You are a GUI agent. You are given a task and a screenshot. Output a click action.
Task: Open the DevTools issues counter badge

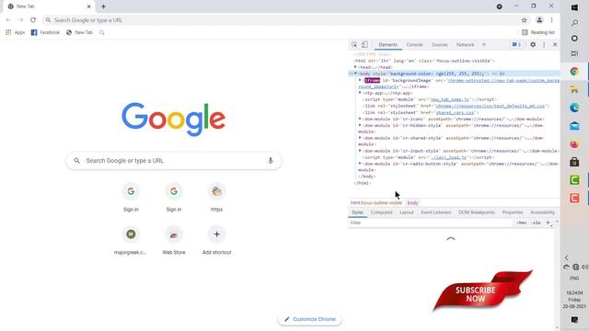pyautogui.click(x=516, y=45)
